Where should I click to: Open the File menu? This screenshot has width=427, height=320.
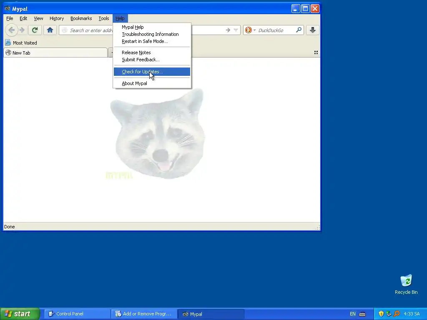click(10, 18)
